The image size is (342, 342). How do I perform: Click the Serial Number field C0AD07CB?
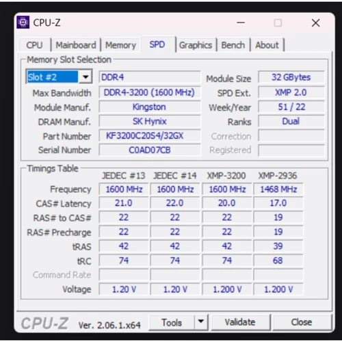pyautogui.click(x=150, y=150)
